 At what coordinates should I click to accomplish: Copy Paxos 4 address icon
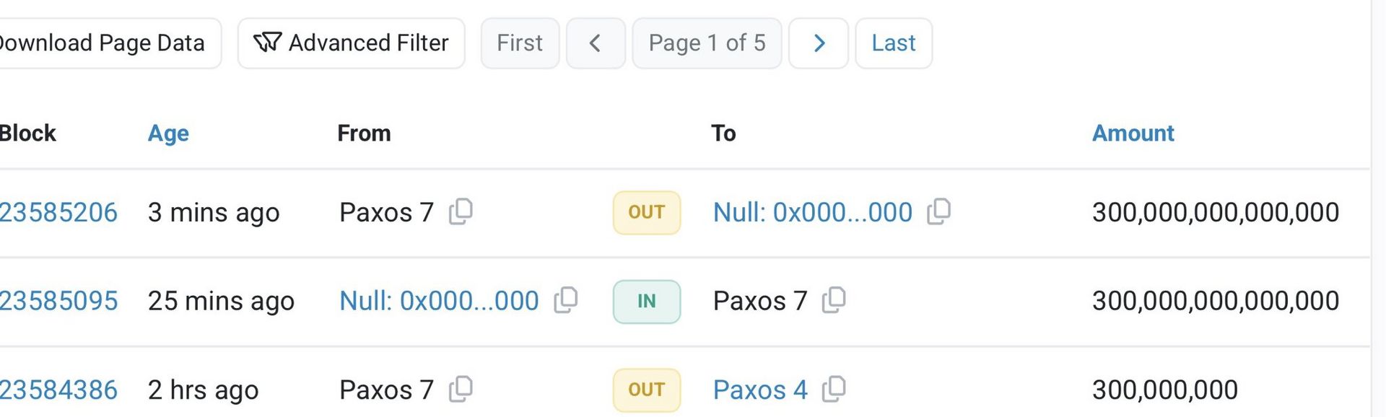834,389
